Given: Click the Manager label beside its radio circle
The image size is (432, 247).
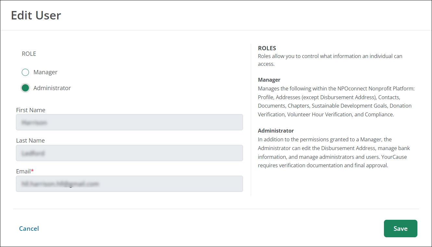Looking at the screenshot, I should click(45, 72).
